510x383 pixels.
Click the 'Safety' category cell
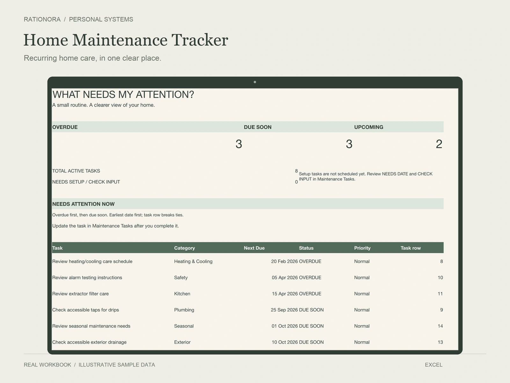point(181,278)
